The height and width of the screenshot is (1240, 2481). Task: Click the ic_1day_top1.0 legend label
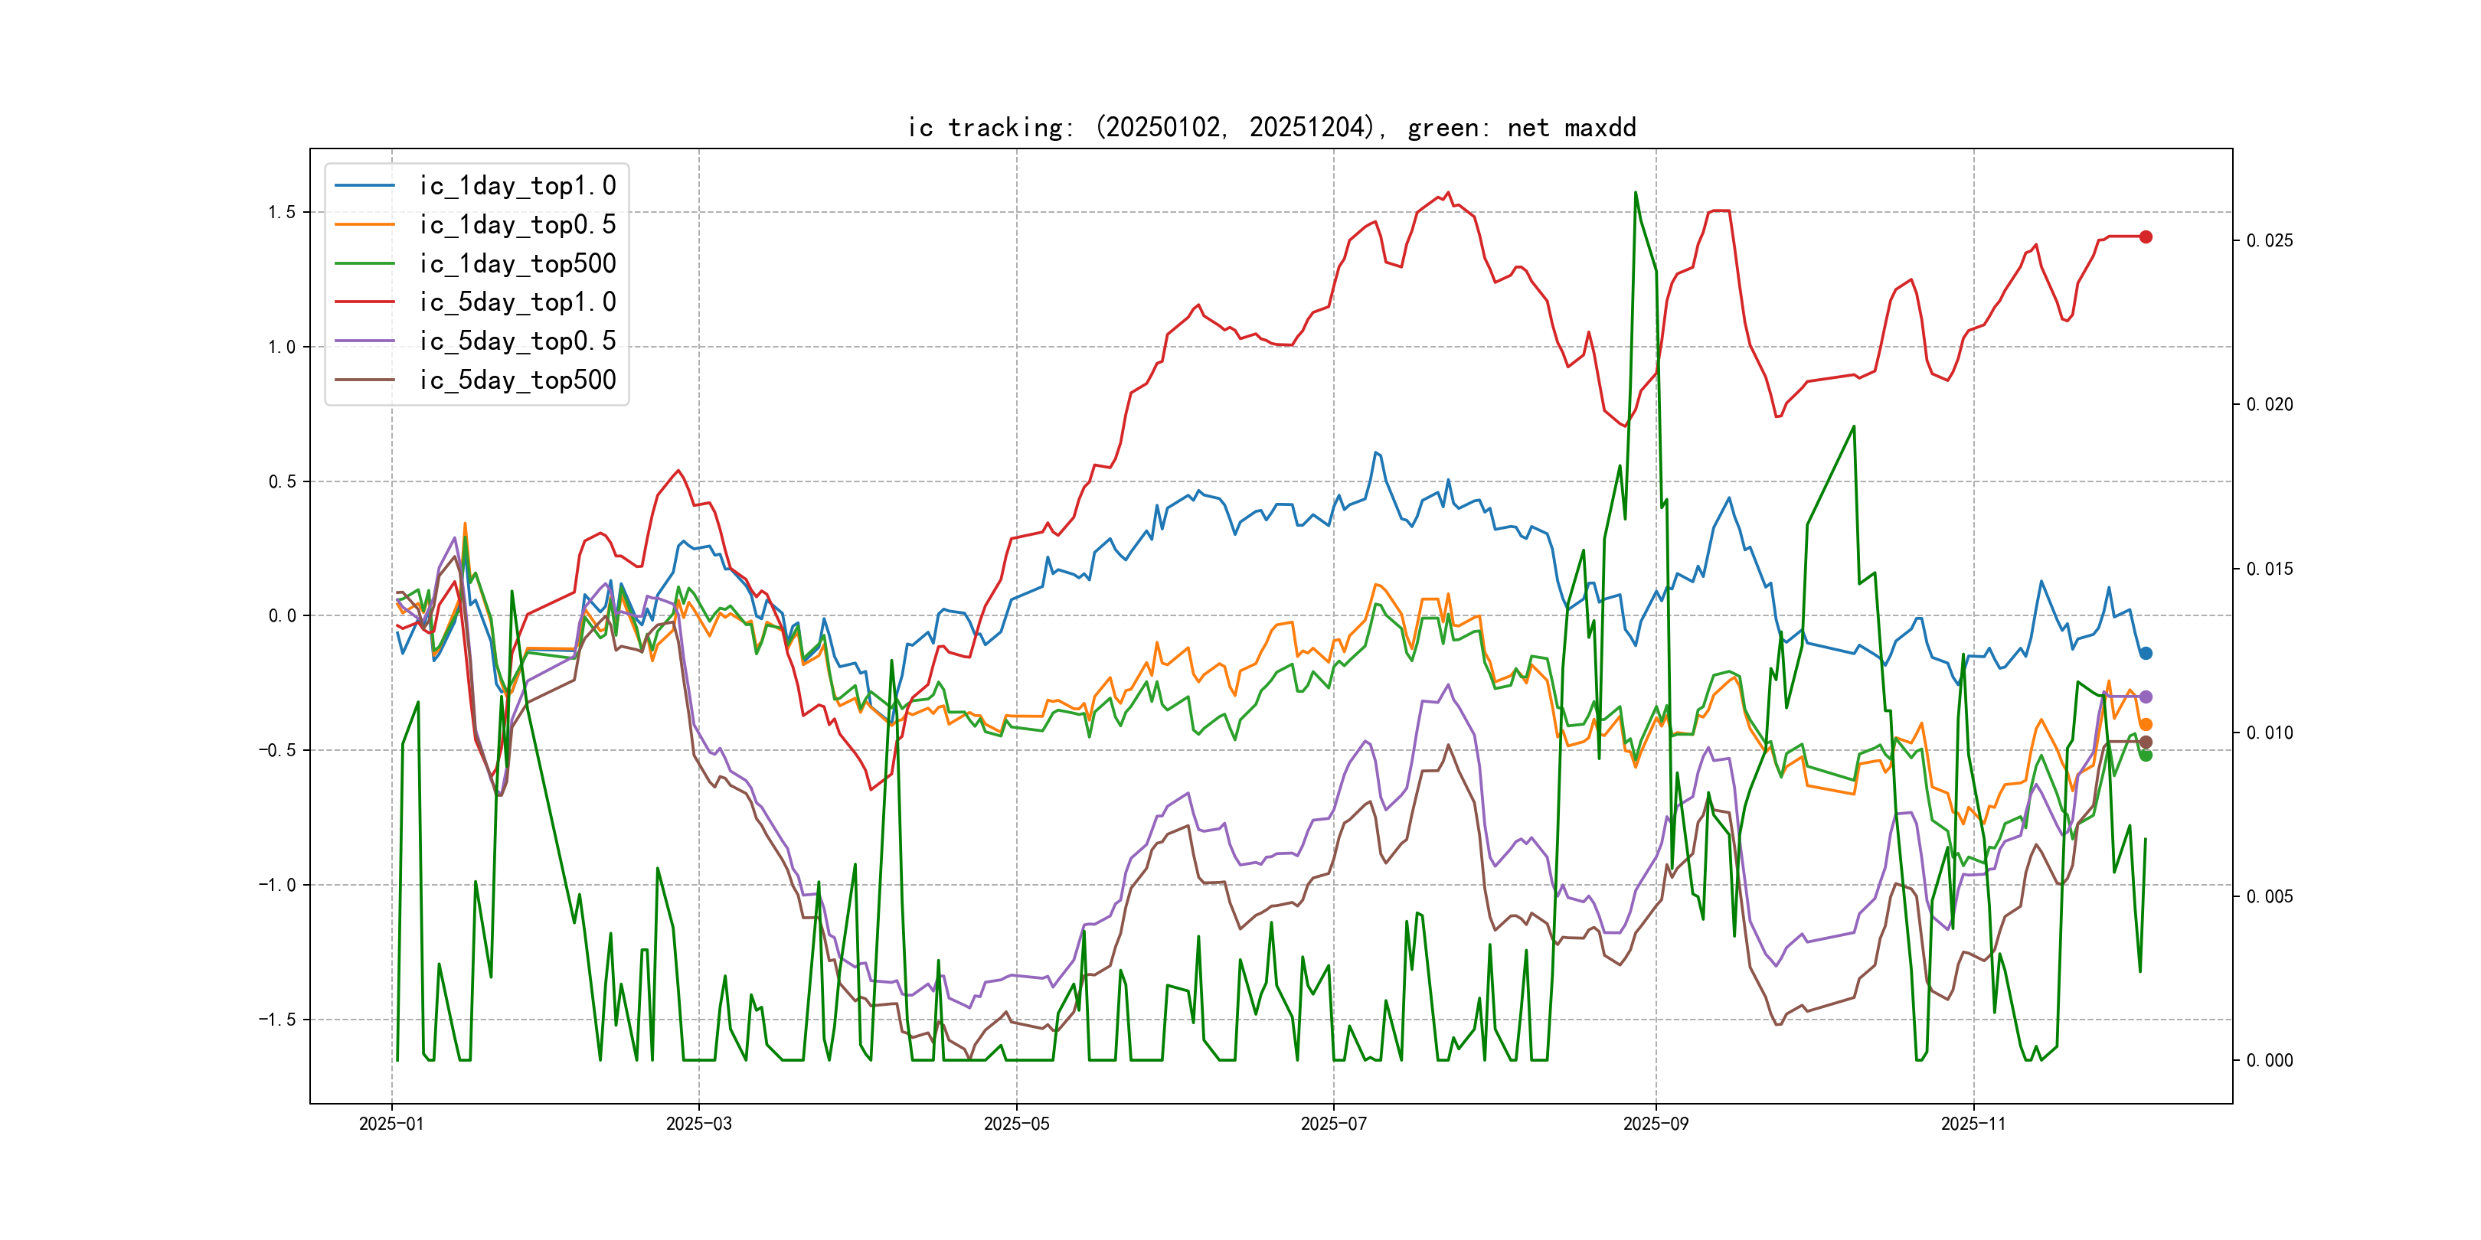click(x=517, y=186)
